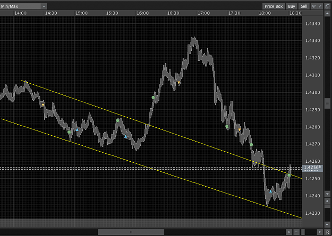Click the 15:00 time axis label

click(81, 13)
